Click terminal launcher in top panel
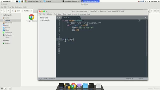Image resolution: width=160 pixels, height=90 pixels. click(x=17, y=1)
